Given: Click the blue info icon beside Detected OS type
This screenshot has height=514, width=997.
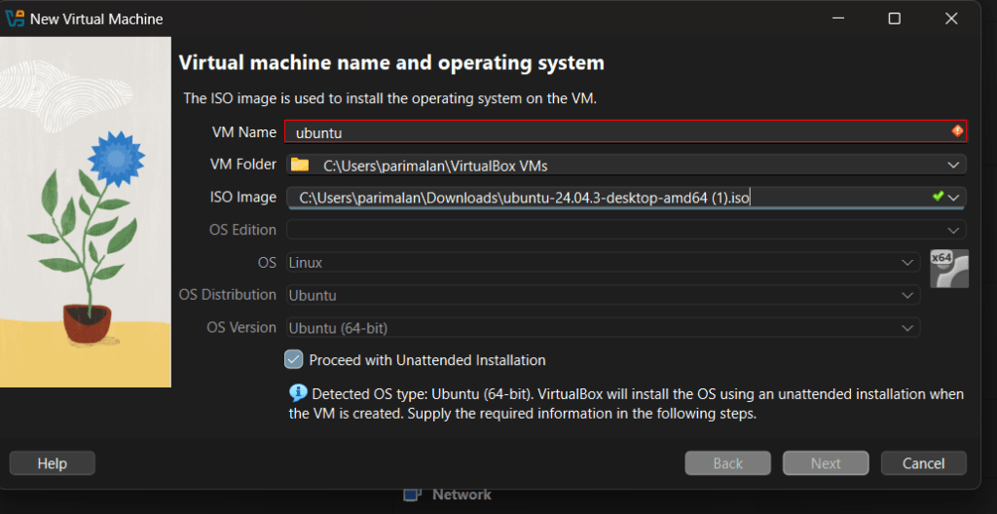Looking at the screenshot, I should (x=299, y=393).
